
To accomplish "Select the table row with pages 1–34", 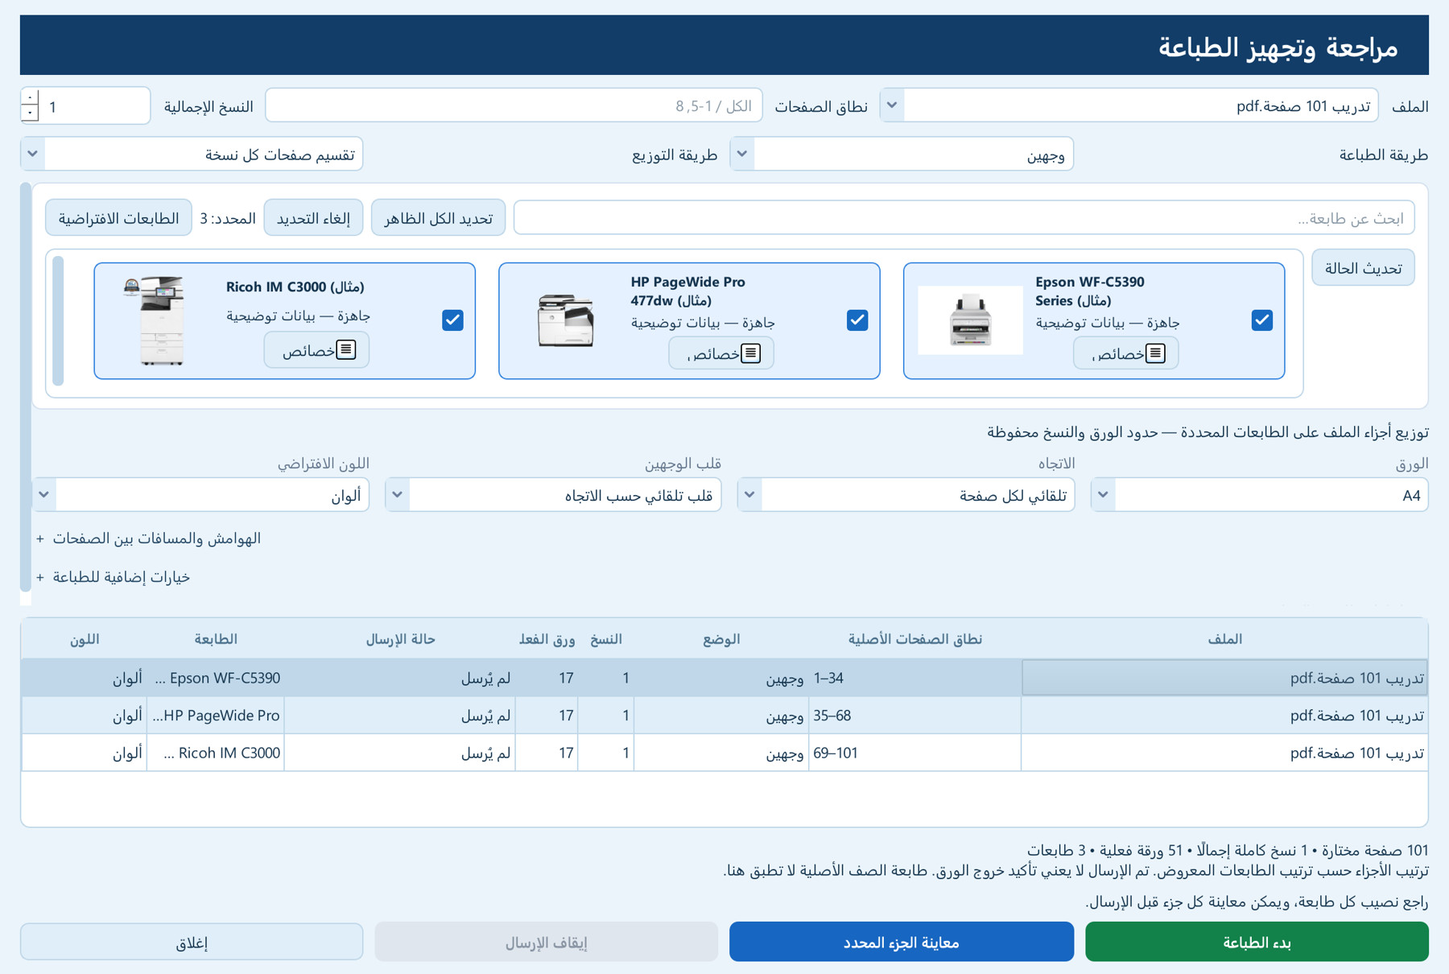I will 724,678.
